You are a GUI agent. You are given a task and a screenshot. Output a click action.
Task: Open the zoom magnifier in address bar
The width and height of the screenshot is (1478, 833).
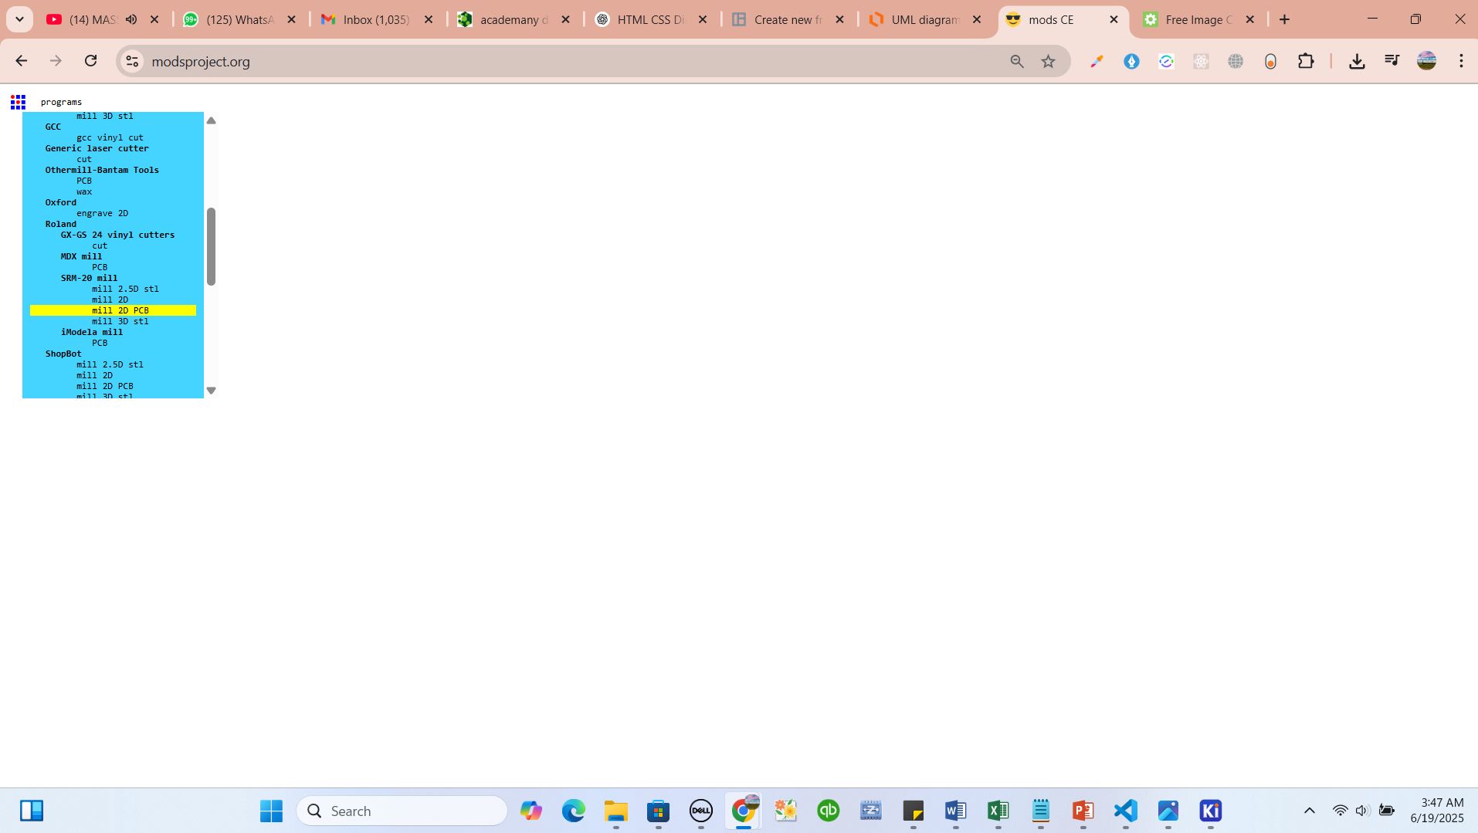point(1017,61)
